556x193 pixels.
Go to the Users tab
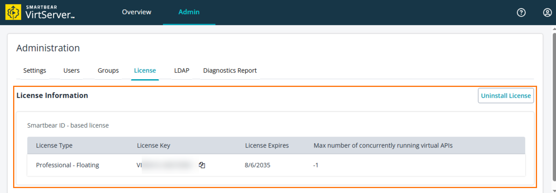[71, 71]
